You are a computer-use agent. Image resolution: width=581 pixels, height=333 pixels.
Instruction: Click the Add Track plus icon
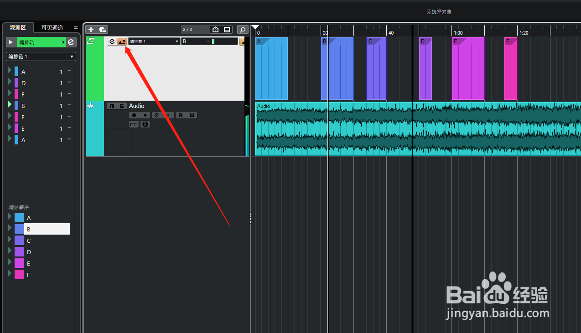pos(91,30)
